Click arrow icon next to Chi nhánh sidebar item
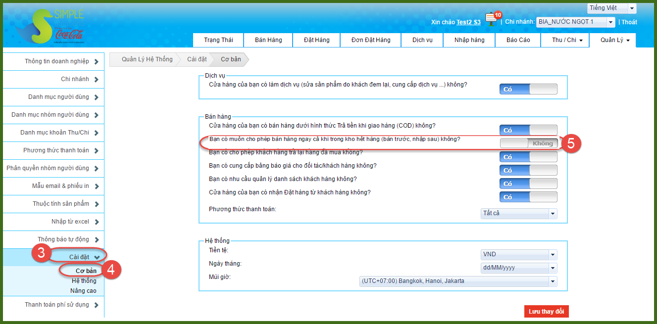 96,80
